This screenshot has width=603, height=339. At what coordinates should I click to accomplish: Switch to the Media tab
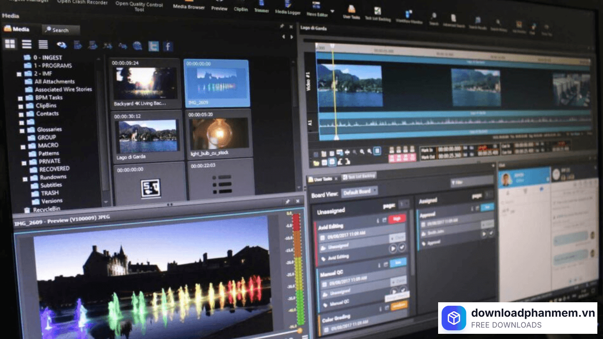[17, 29]
